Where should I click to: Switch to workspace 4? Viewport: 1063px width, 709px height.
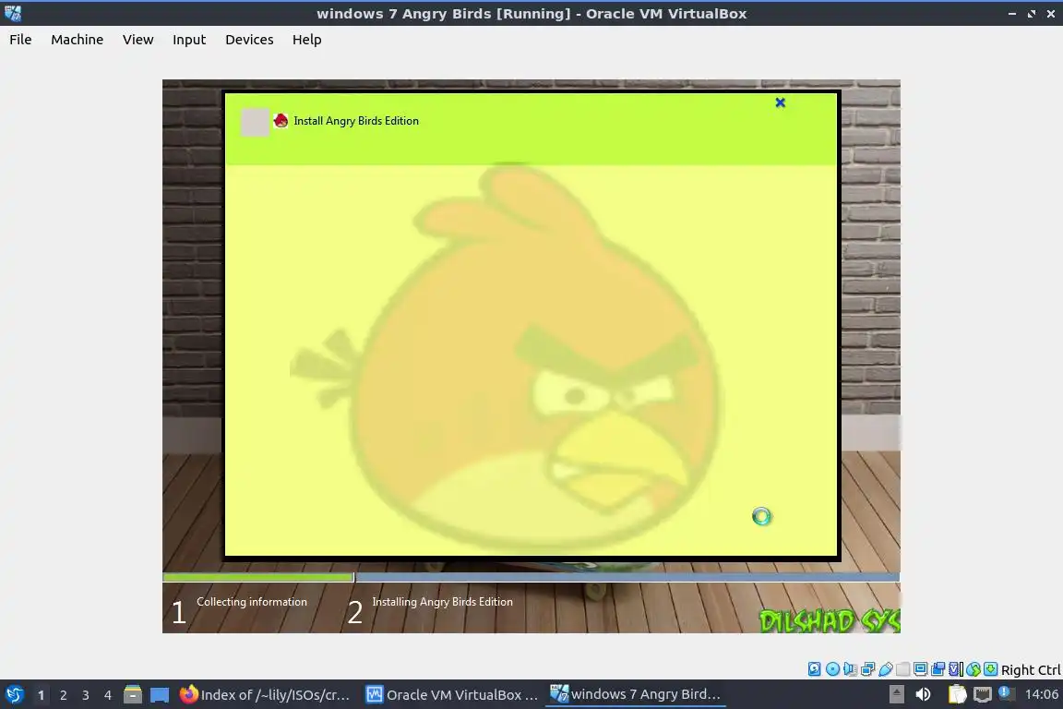coord(108,695)
